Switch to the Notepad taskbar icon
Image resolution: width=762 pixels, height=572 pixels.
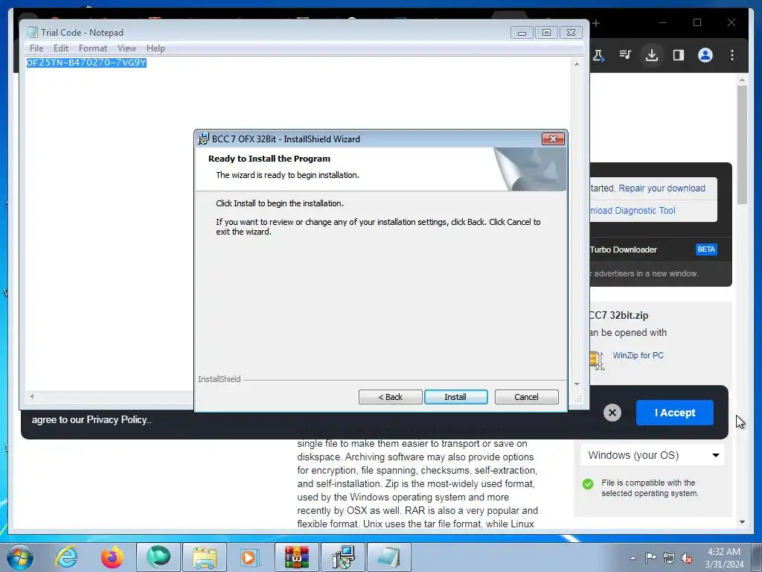[389, 557]
